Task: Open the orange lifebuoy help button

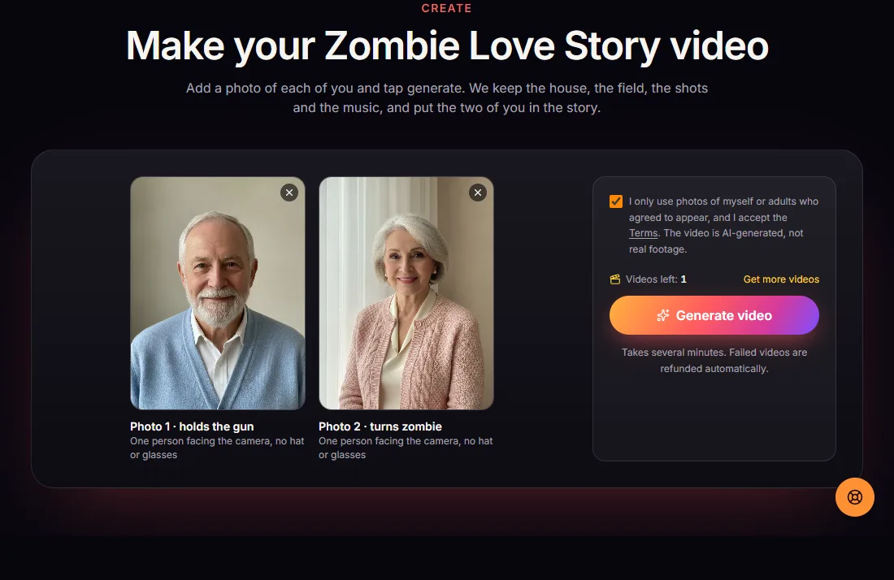Action: coord(855,497)
